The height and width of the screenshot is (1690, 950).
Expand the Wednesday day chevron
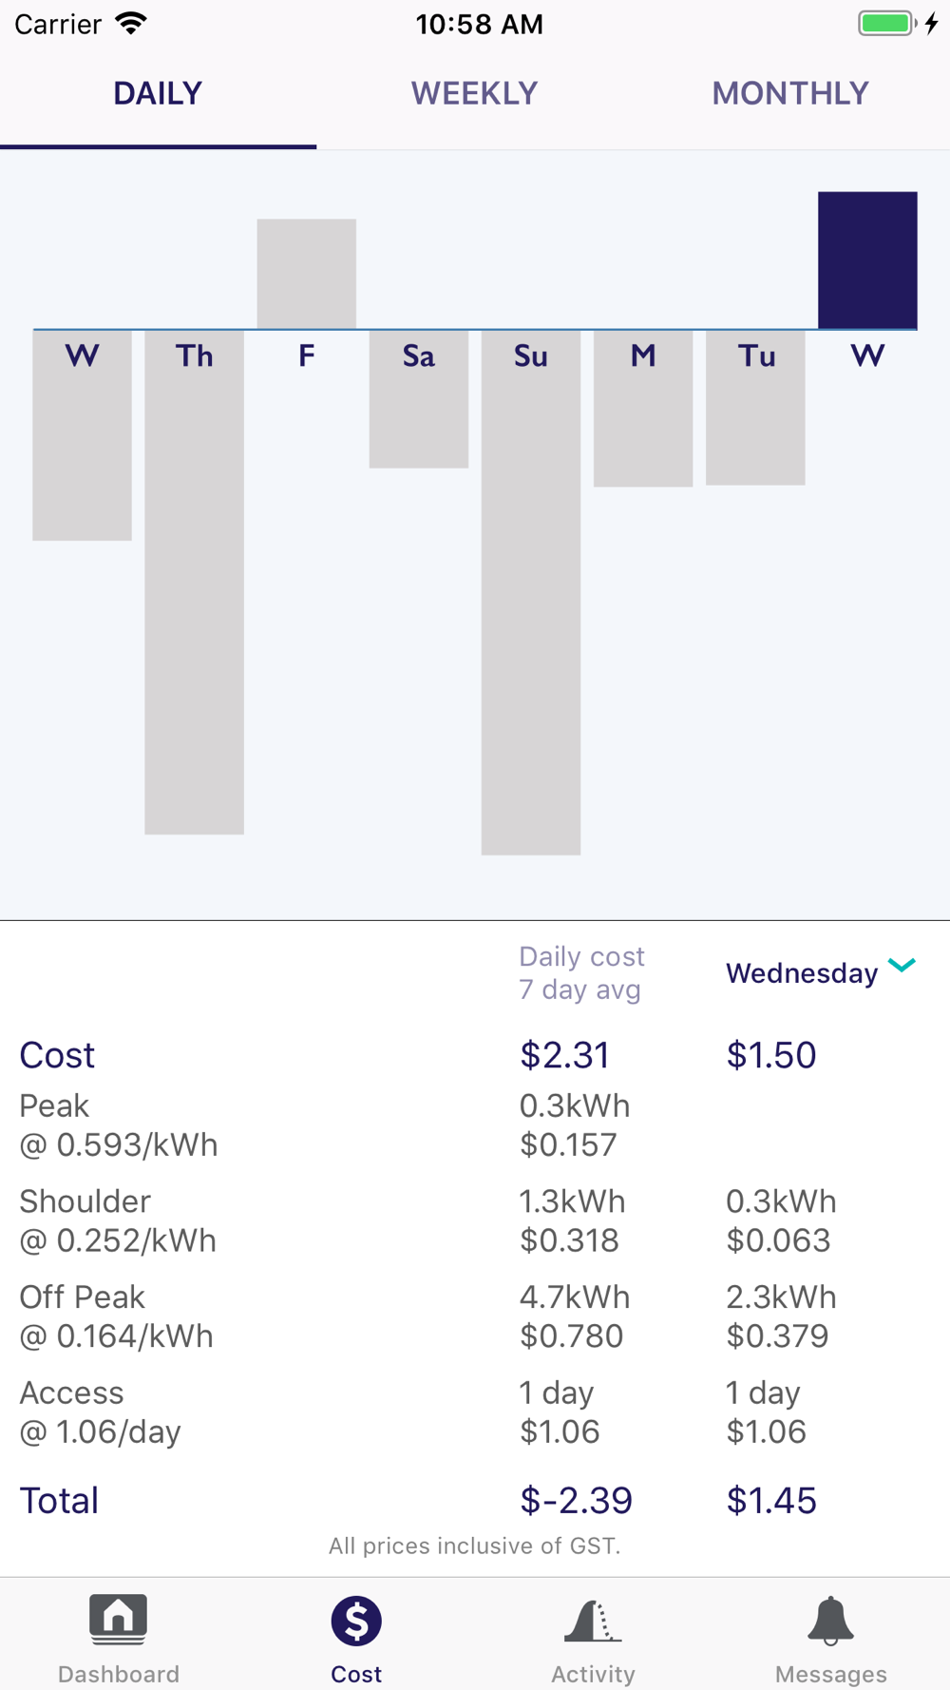[x=902, y=966]
